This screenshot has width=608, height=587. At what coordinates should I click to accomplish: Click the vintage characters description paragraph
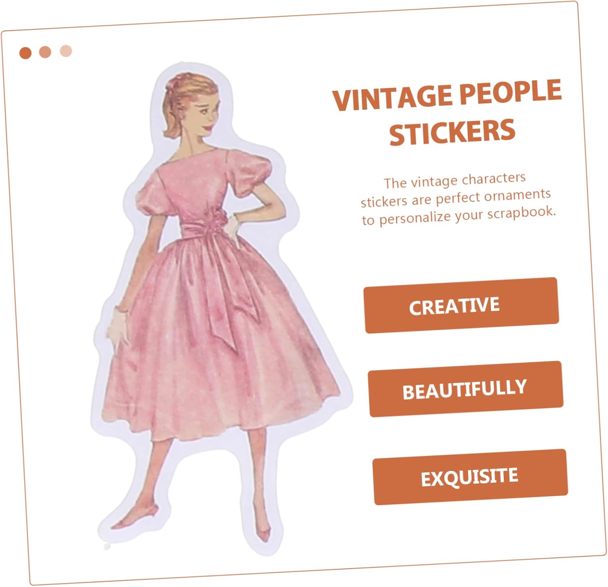pos(457,199)
